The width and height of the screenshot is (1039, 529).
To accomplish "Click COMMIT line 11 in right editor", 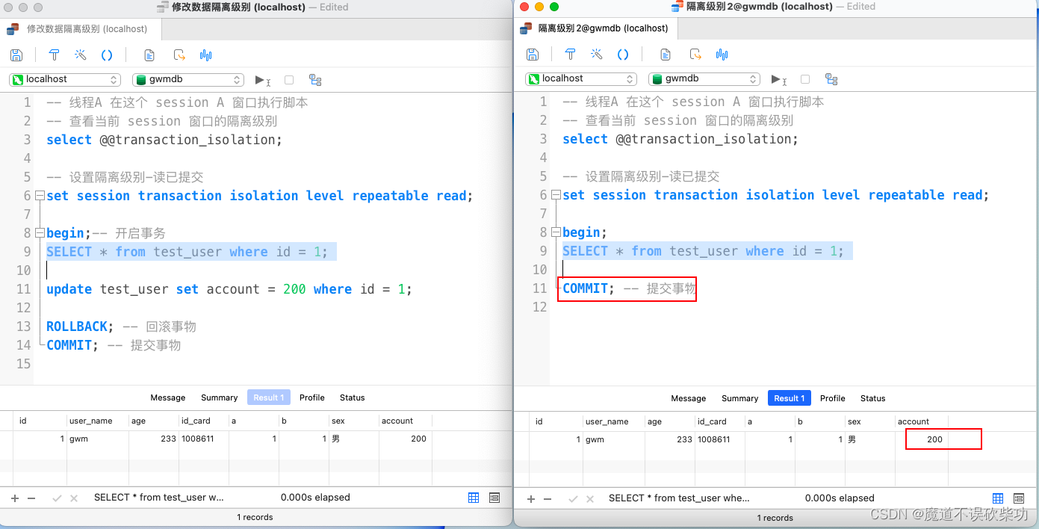I will click(629, 288).
